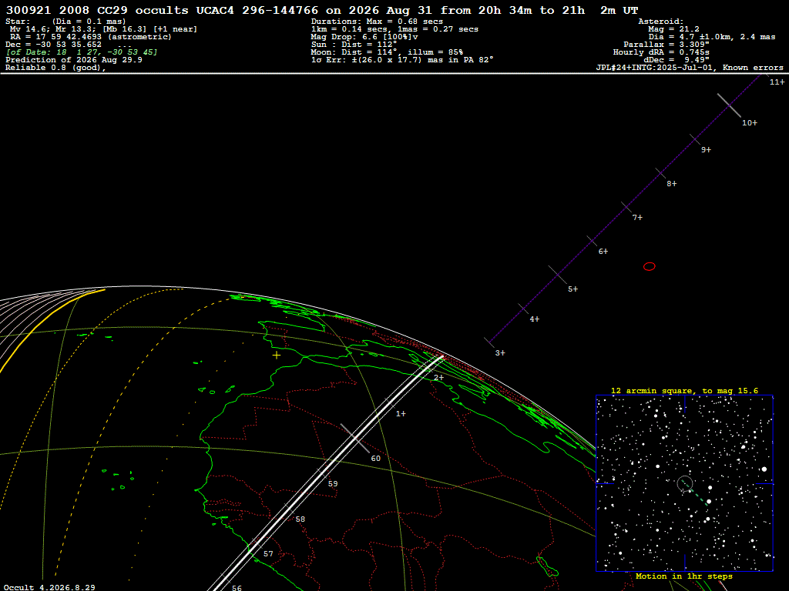789x591 pixels.
Task: Click the green of Date coordinates text
Action: [82, 52]
